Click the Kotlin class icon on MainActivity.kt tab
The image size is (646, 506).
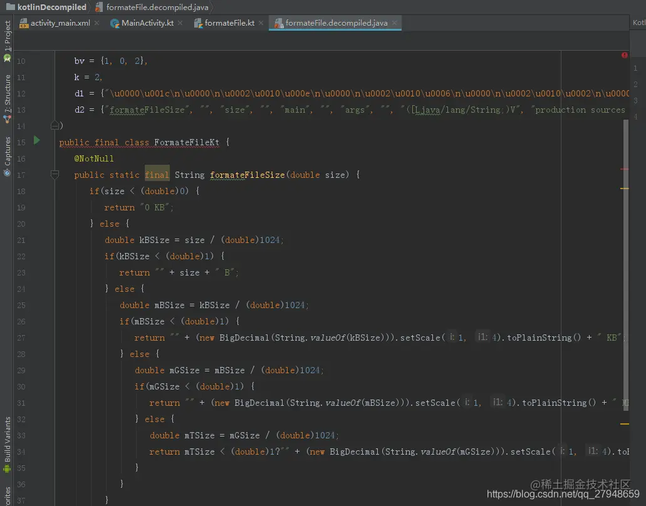[x=115, y=23]
